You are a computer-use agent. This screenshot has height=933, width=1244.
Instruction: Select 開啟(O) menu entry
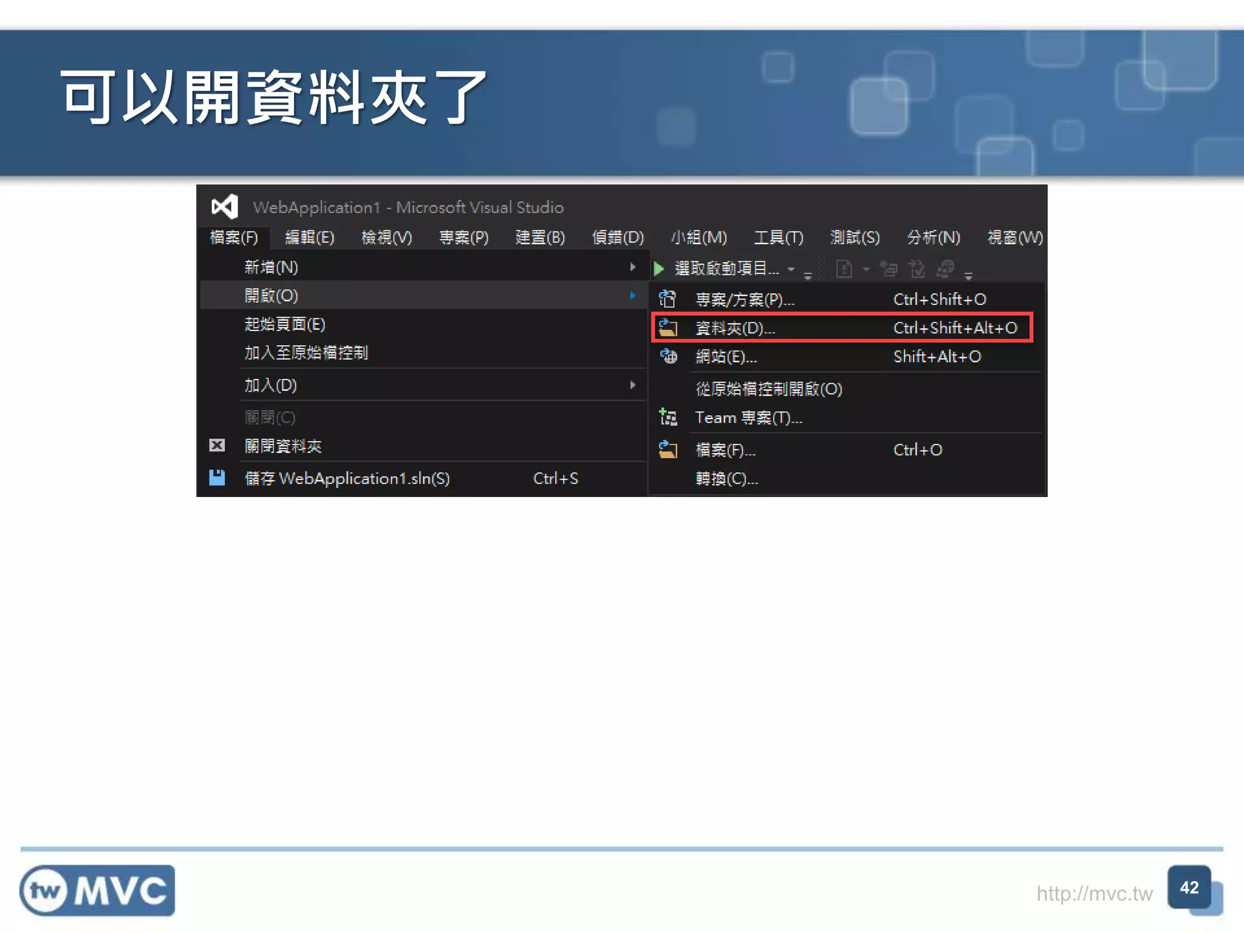pyautogui.click(x=423, y=295)
